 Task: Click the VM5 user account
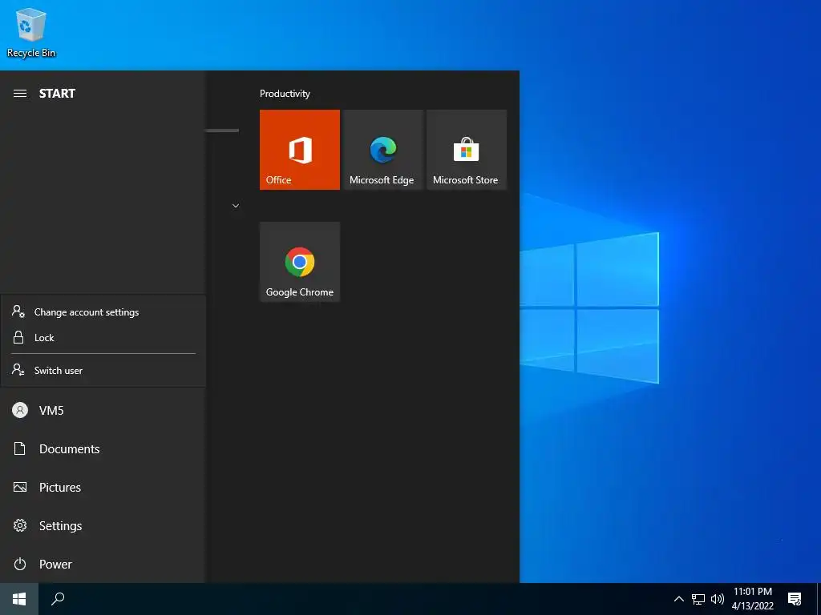(x=103, y=411)
